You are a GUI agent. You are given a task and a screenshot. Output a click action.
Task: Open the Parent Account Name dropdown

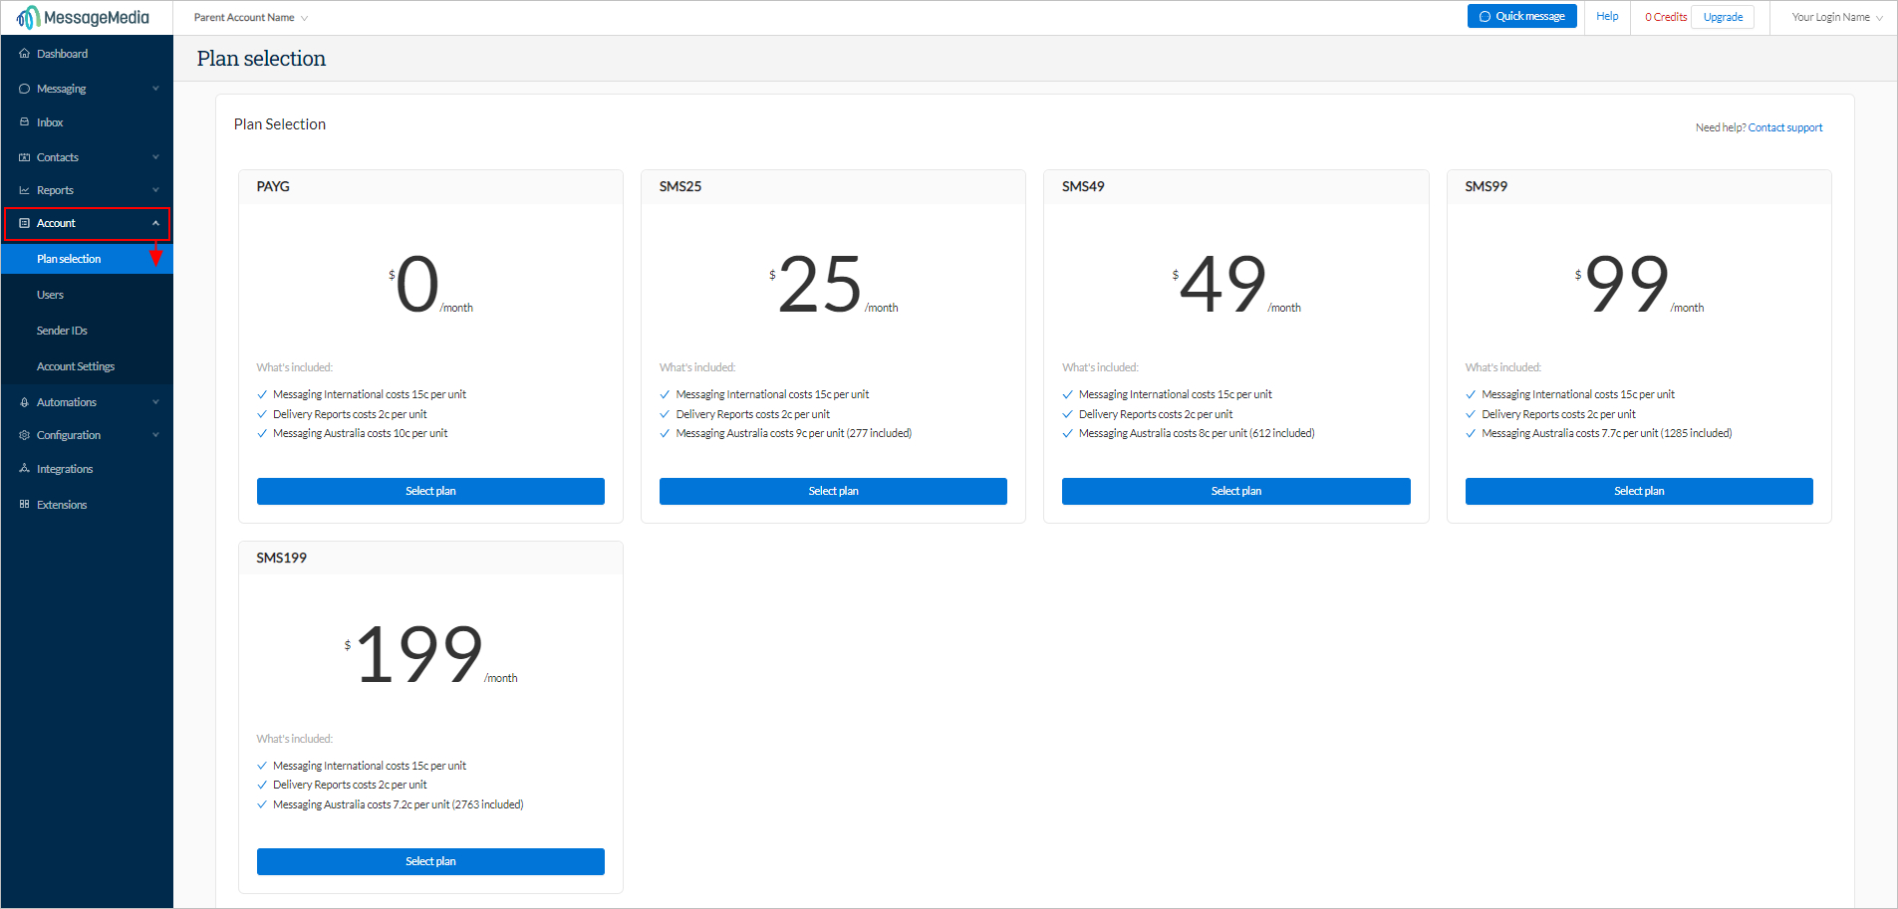(251, 18)
